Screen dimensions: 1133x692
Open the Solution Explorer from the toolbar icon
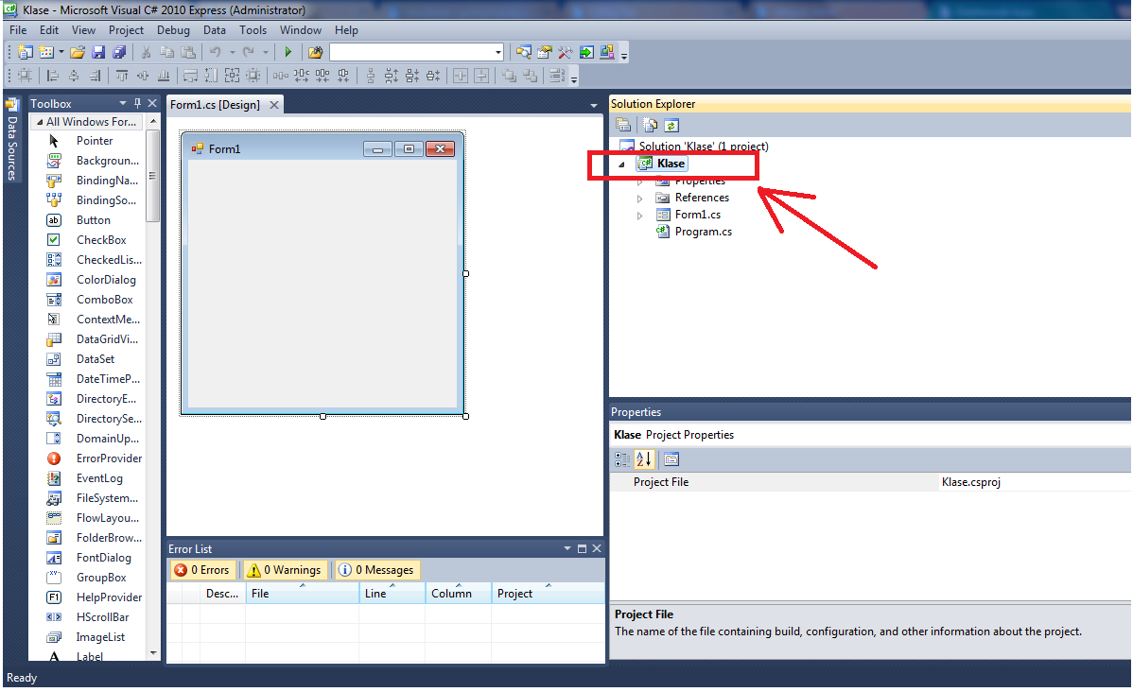click(524, 52)
